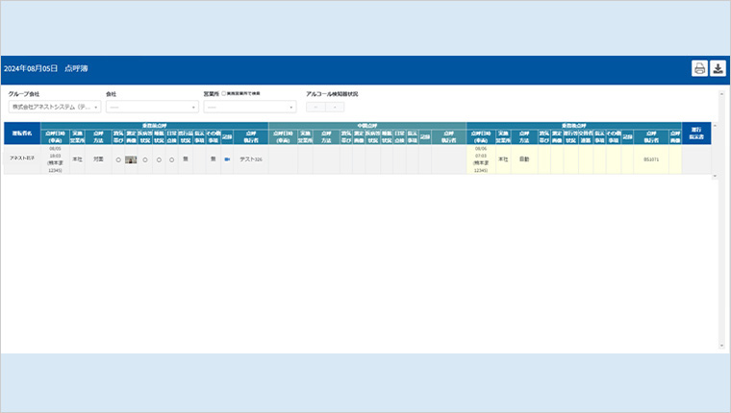The image size is (731, 413).
Task: Toggle the 実施営業所で検索 checkbox
Action: point(224,94)
